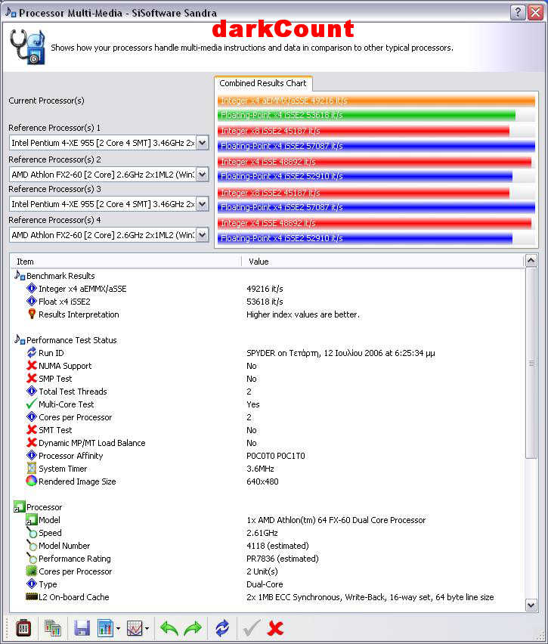Click the green Floating-Point 53618 it/s bar
Image resolution: width=548 pixels, height=644 pixels.
(x=367, y=115)
